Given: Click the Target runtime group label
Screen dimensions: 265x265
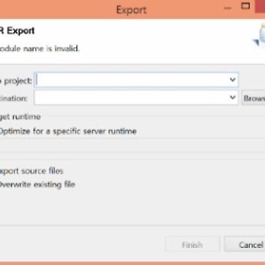Looking at the screenshot, I should [20, 117].
